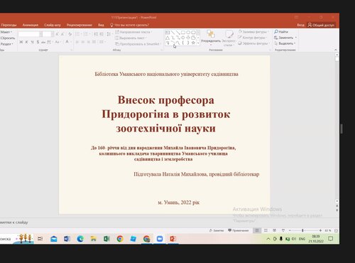Open Zoom app on taskbar
The height and width of the screenshot is (263, 355).
[160, 239]
